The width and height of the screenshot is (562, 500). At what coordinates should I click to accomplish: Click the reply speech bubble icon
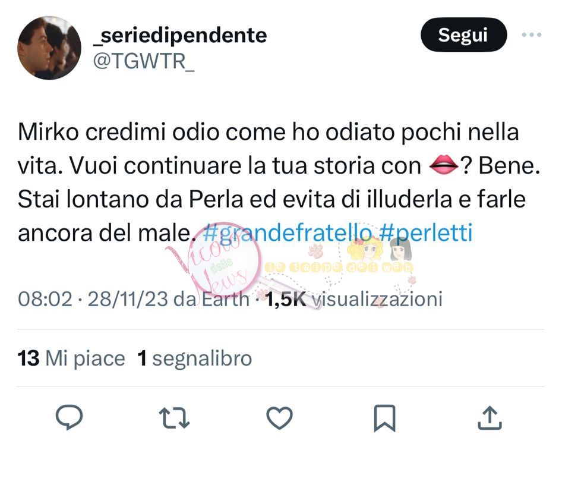pyautogui.click(x=69, y=417)
